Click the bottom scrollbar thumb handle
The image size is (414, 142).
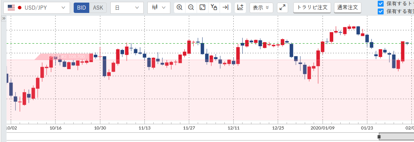pyautogui.click(x=379, y=137)
